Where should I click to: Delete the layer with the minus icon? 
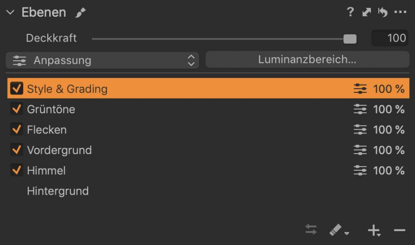click(399, 230)
